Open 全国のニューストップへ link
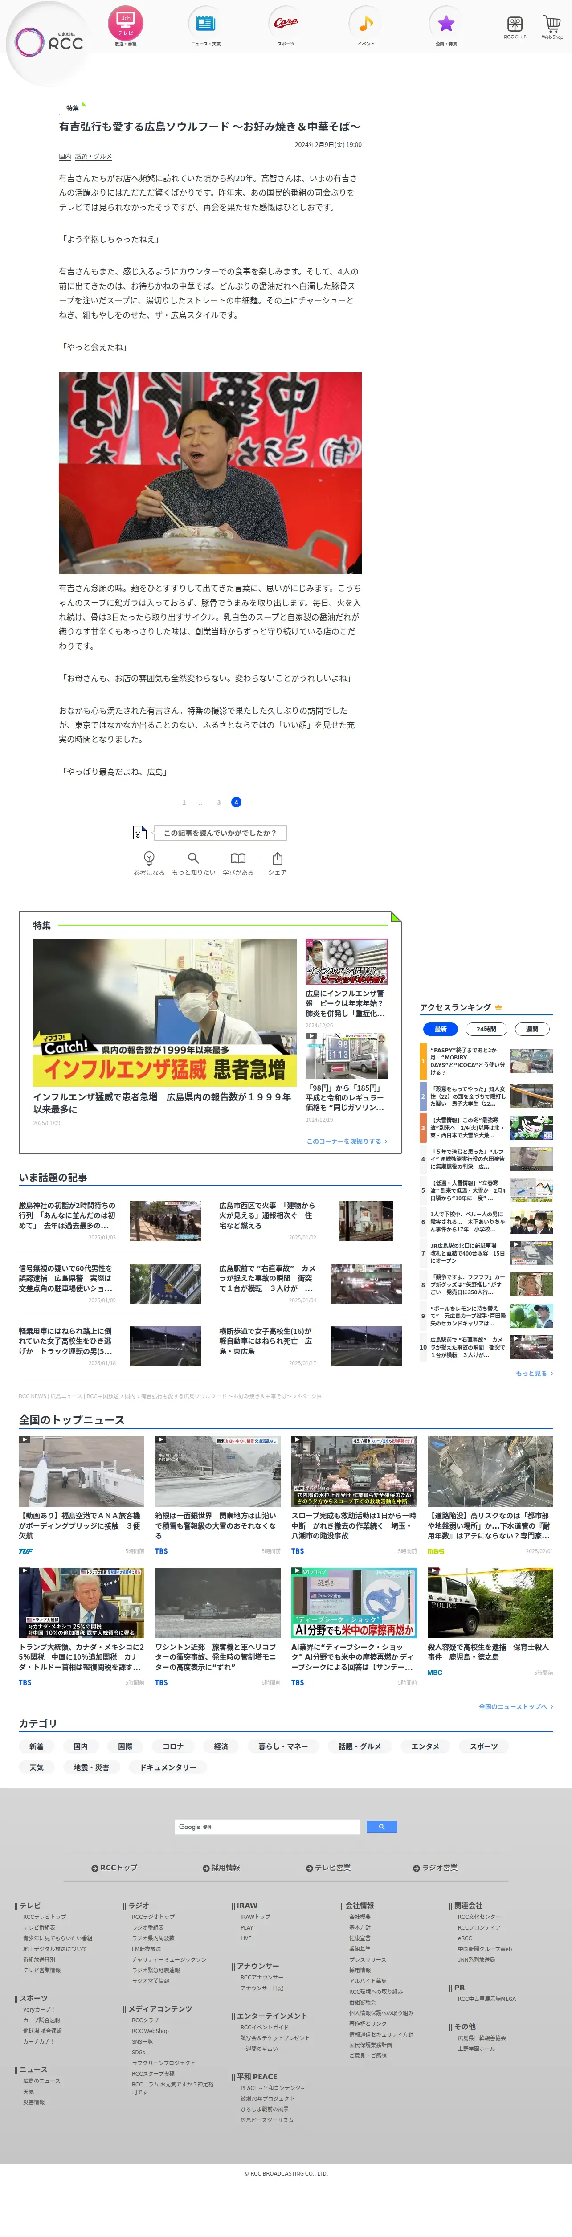This screenshot has width=572, height=2237. pyautogui.click(x=515, y=1706)
